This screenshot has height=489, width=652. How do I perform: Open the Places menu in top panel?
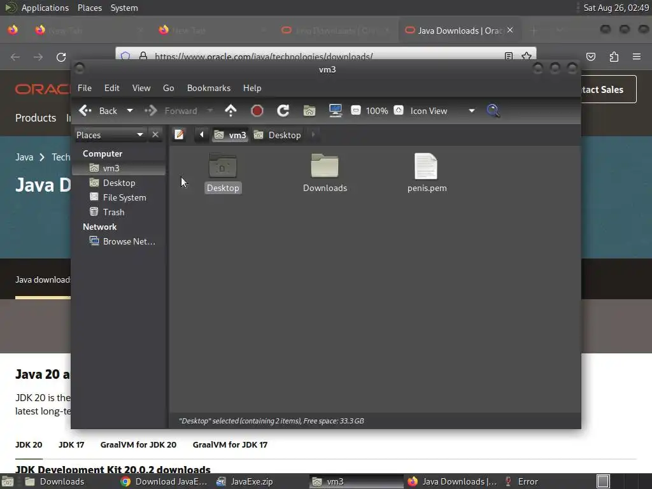pos(90,8)
